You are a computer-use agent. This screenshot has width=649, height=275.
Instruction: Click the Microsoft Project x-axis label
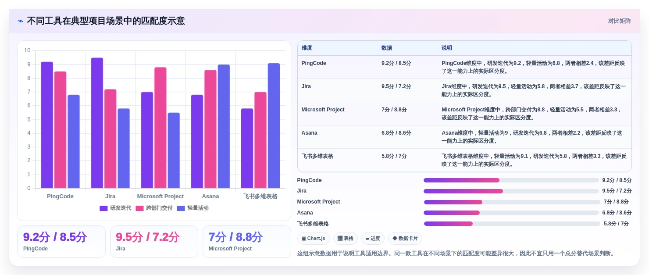160,196
